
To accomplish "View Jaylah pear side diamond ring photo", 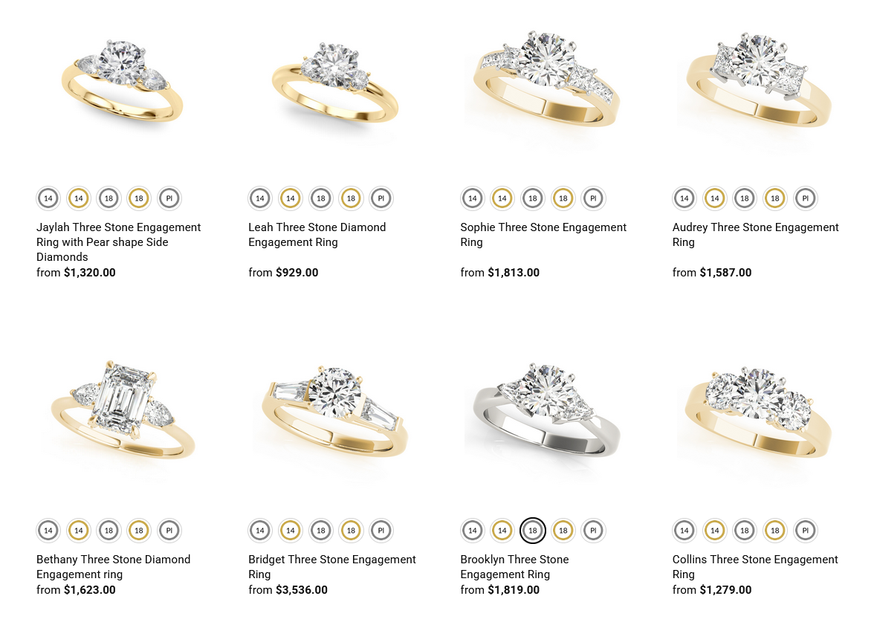I will click(123, 81).
